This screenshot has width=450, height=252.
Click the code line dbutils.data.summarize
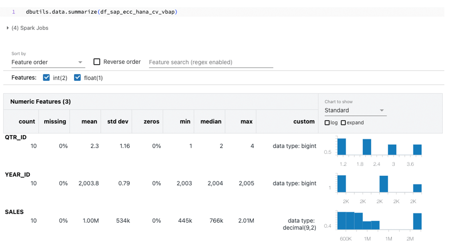(x=102, y=12)
